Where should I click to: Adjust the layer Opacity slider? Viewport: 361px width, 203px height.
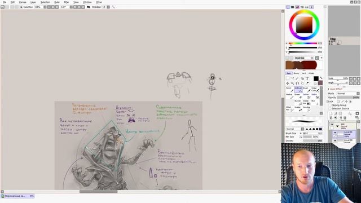348,98
